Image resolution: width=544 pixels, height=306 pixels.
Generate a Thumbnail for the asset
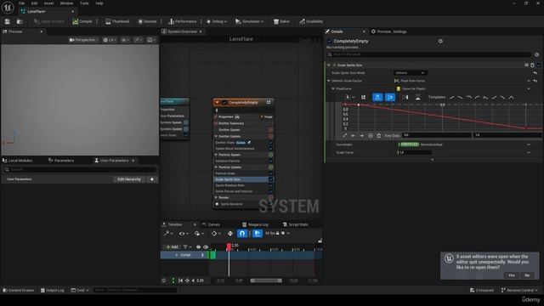pyautogui.click(x=117, y=21)
